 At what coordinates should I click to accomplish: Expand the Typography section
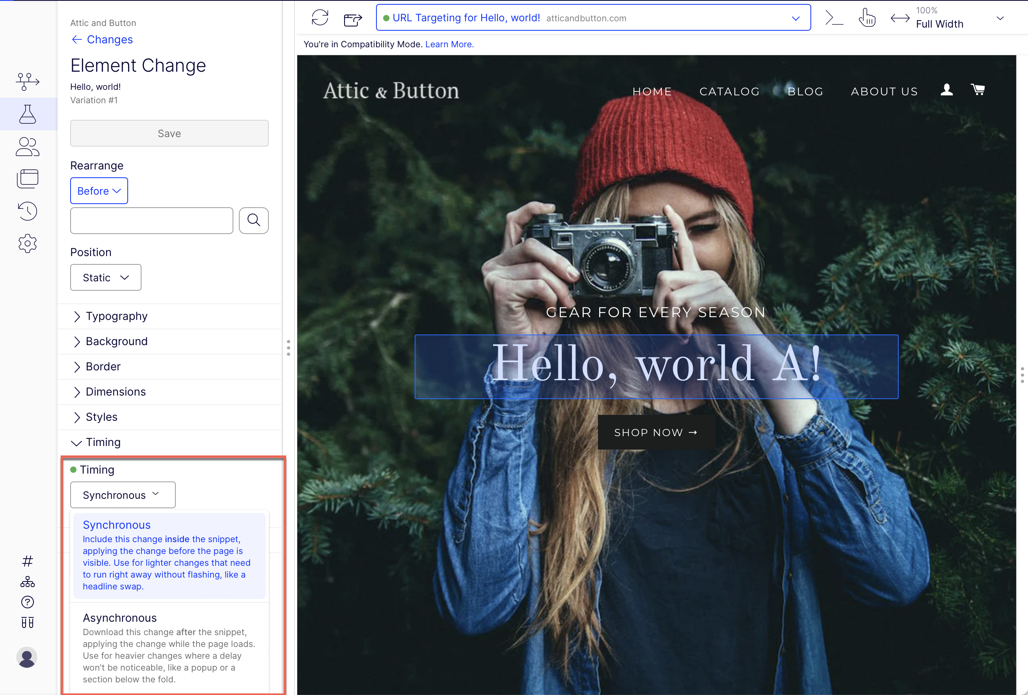tap(116, 316)
